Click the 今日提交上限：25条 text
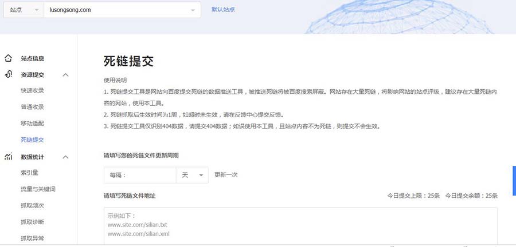This screenshot has height=247, width=516. 413,196
